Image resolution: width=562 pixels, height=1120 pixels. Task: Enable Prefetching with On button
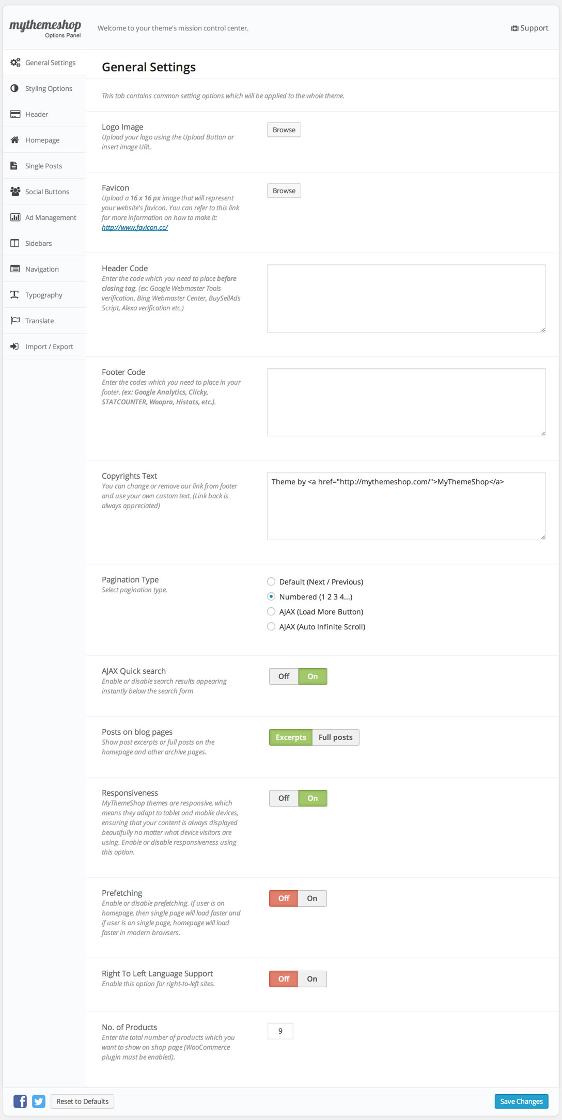[312, 898]
